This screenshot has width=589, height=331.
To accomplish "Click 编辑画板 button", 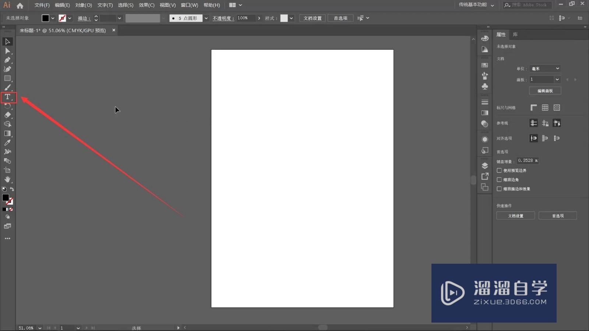I will 545,91.
